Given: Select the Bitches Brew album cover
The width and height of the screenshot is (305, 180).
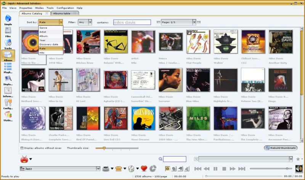Looking at the screenshot, I should 88,41.
